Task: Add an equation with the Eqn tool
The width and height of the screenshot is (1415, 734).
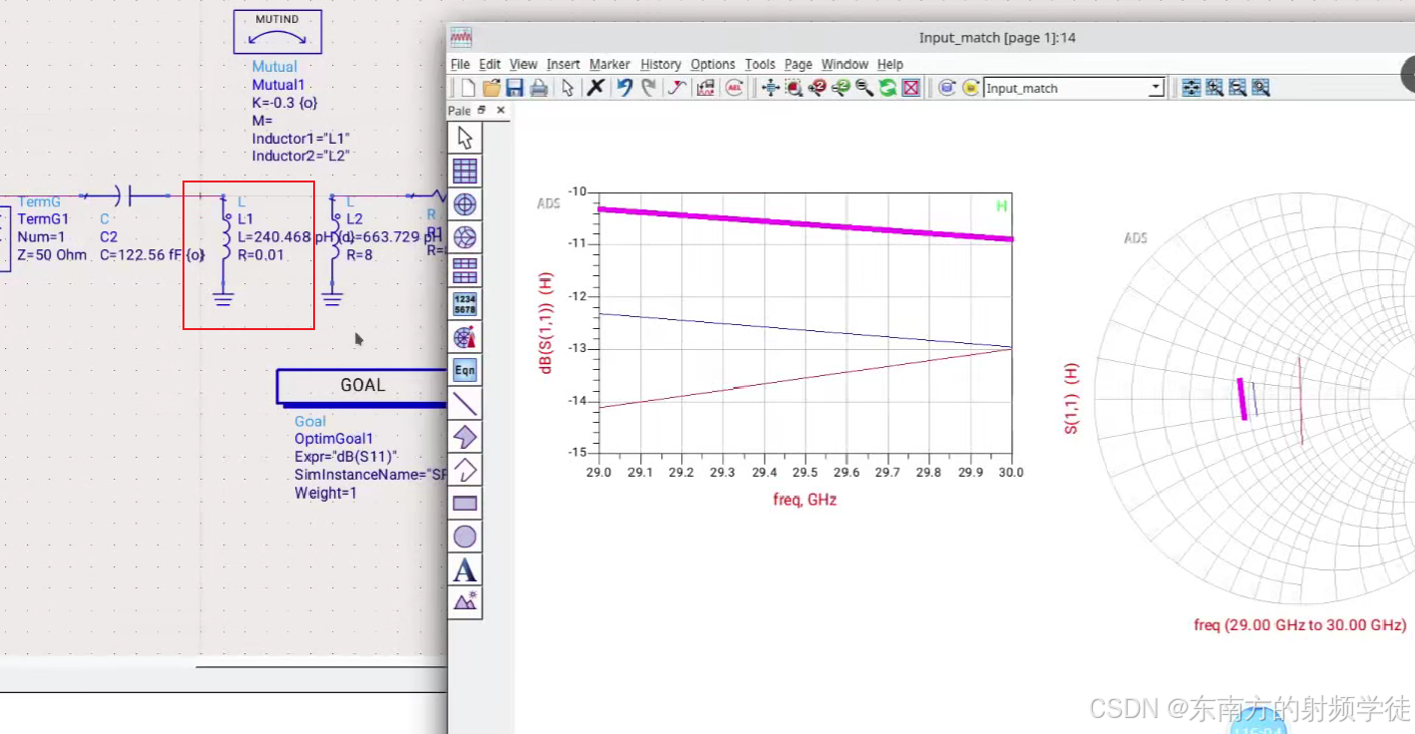Action: click(465, 370)
